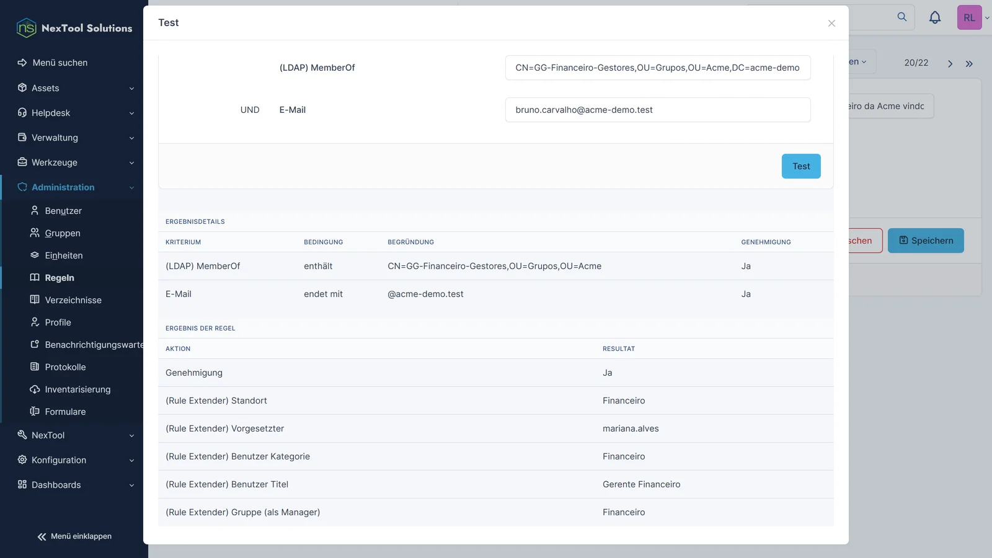Viewport: 992px width, 558px height.
Task: Click the Gruppen people icon
Action: click(x=35, y=232)
